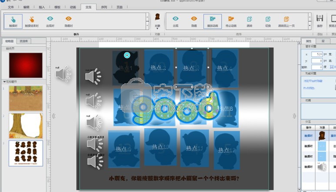Screen dimensions: 336x192
Task: Select the bottom speaker icon on the canvas
Action: pyautogui.click(x=95, y=162)
